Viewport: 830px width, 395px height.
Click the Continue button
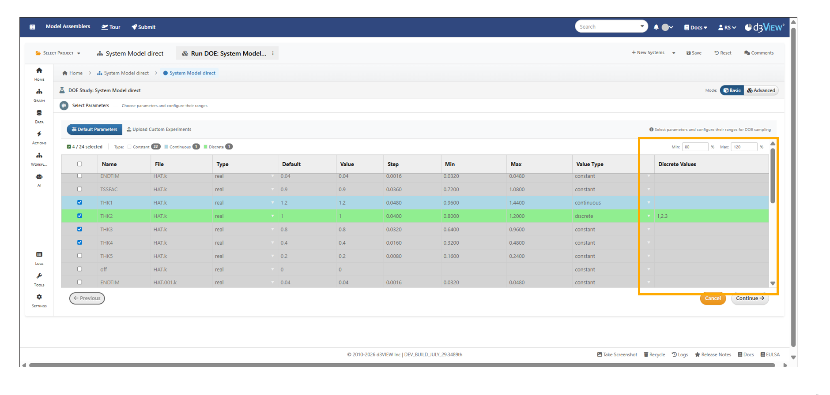pyautogui.click(x=750, y=298)
